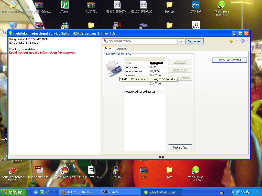Select the Counter remain 99,95% row

click(x=145, y=71)
